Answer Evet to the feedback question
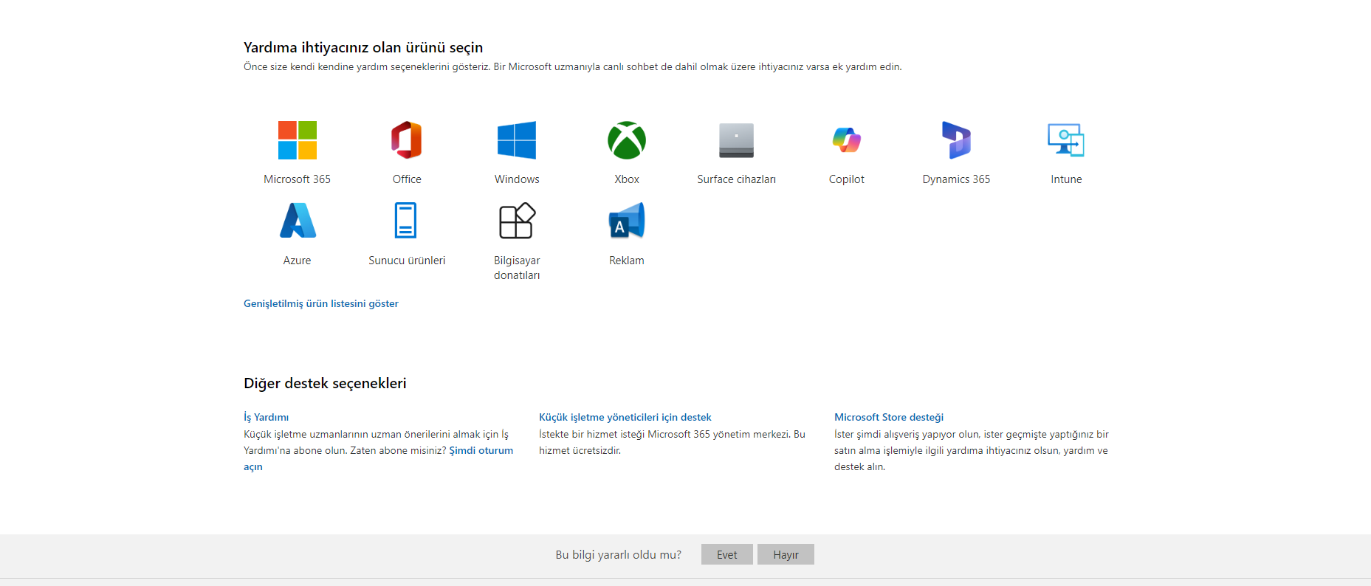This screenshot has width=1371, height=586. pyautogui.click(x=727, y=554)
